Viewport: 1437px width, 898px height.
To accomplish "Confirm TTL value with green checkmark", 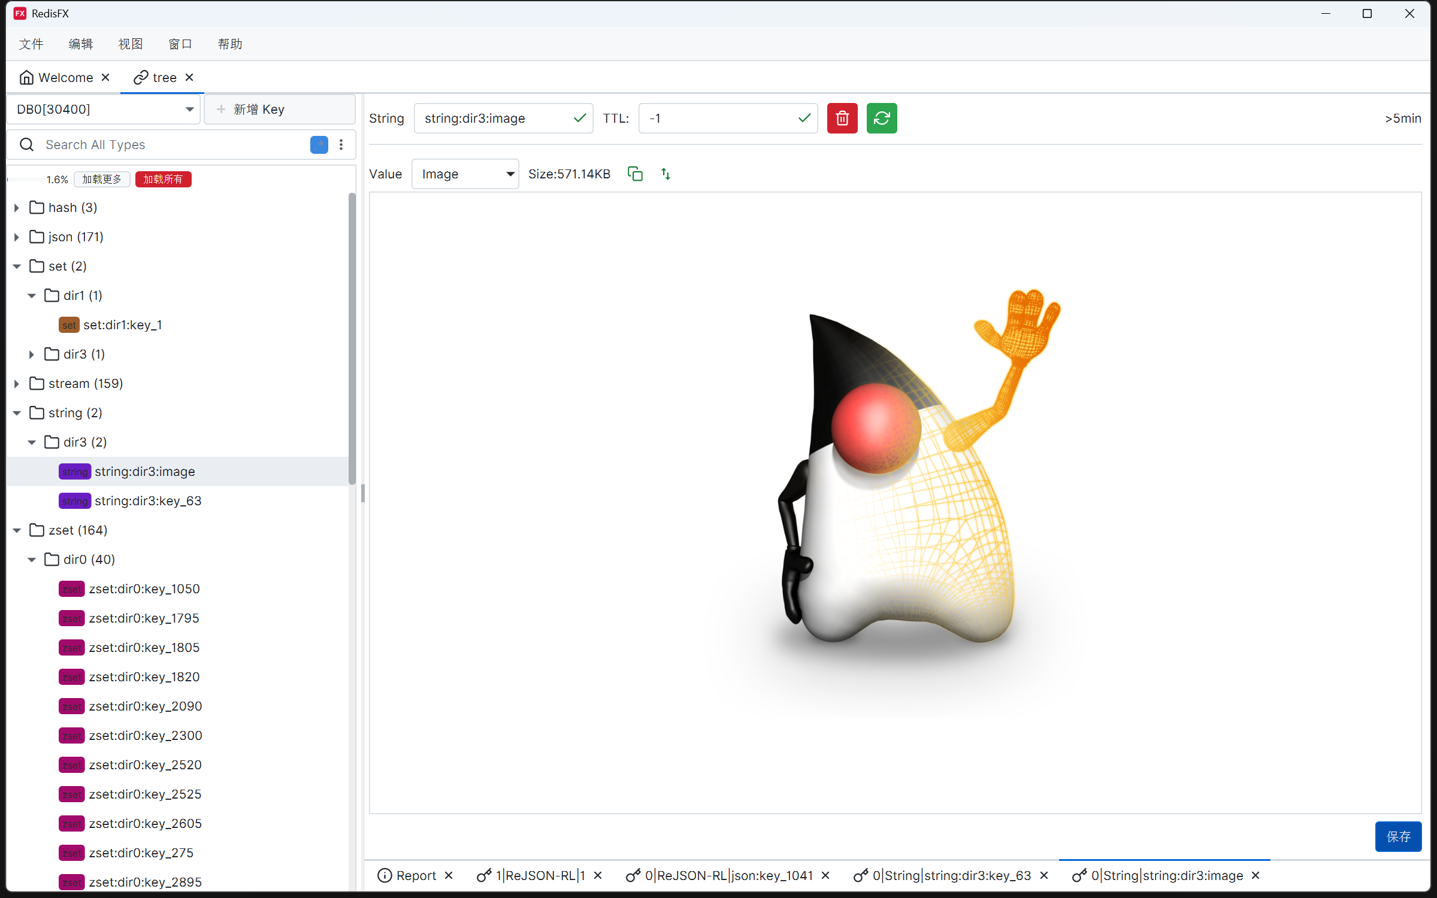I will (804, 118).
